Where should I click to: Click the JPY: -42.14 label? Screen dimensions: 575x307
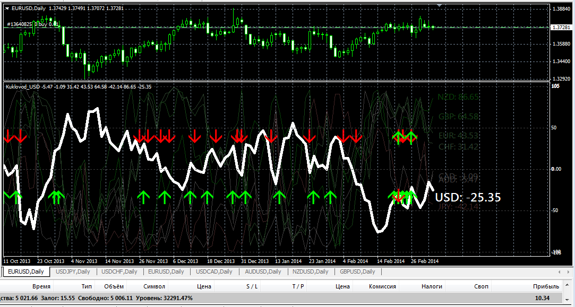click(x=458, y=207)
